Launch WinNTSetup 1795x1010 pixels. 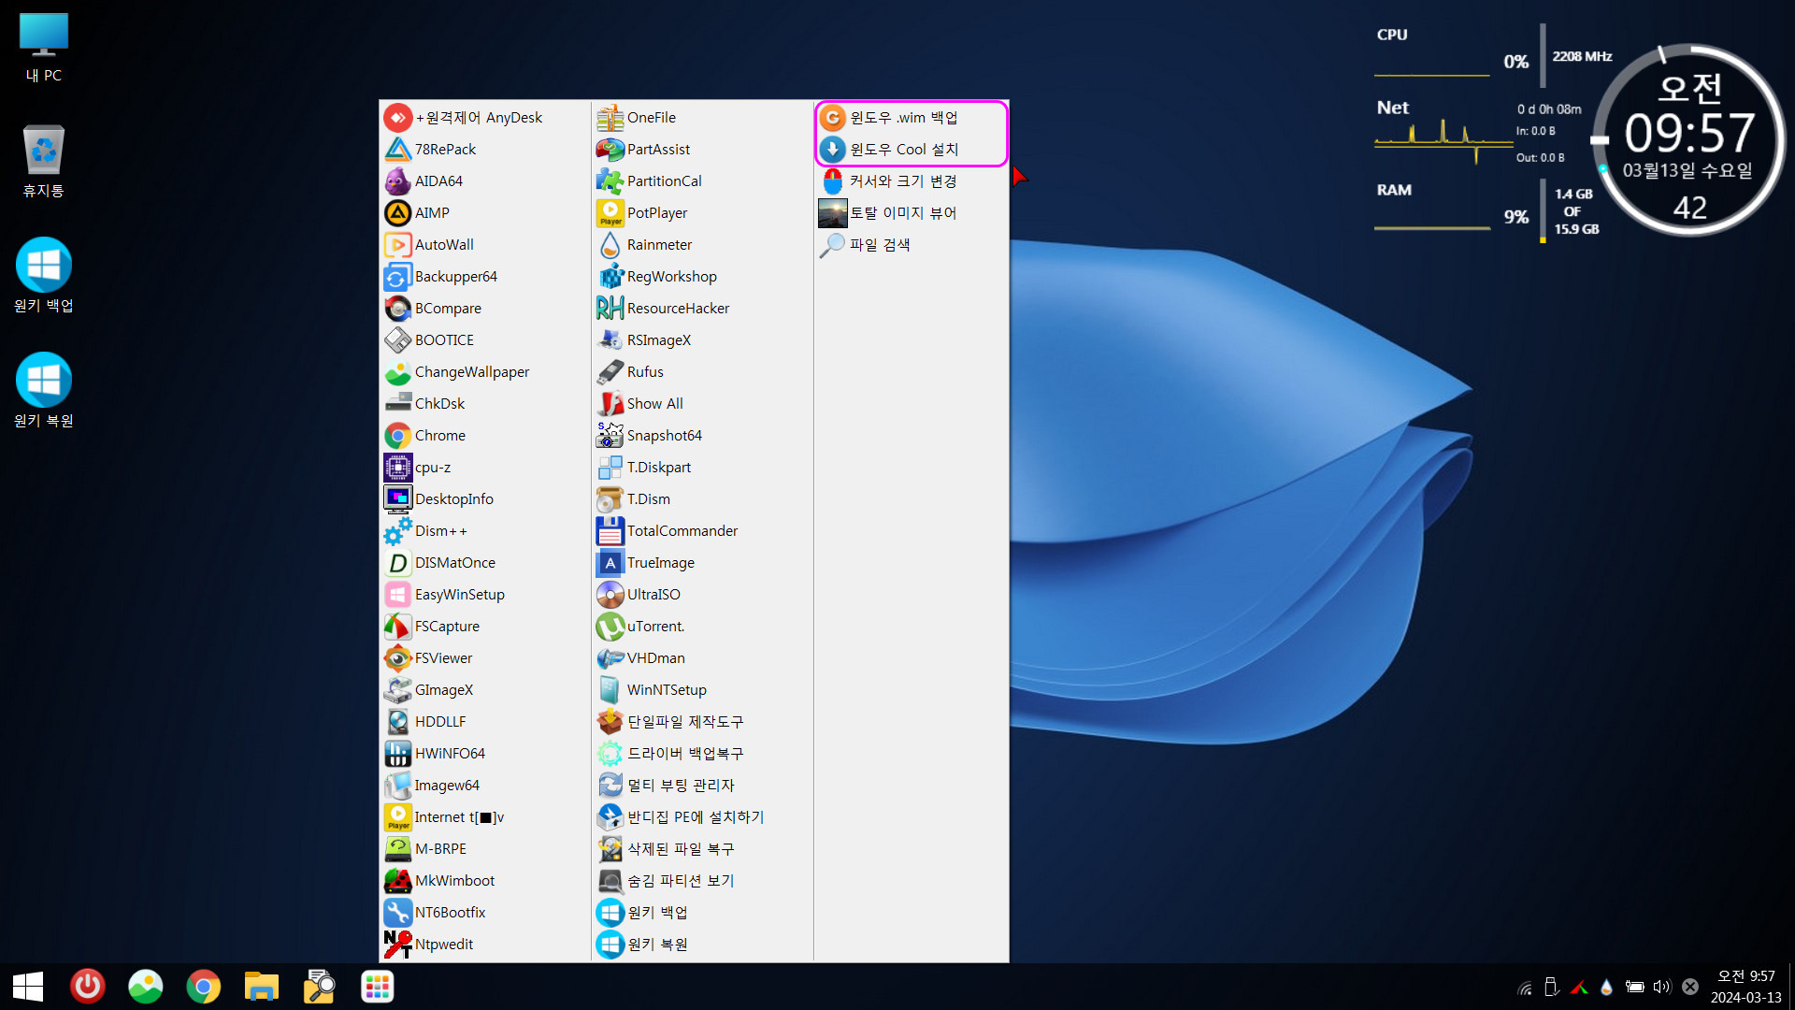click(702, 689)
